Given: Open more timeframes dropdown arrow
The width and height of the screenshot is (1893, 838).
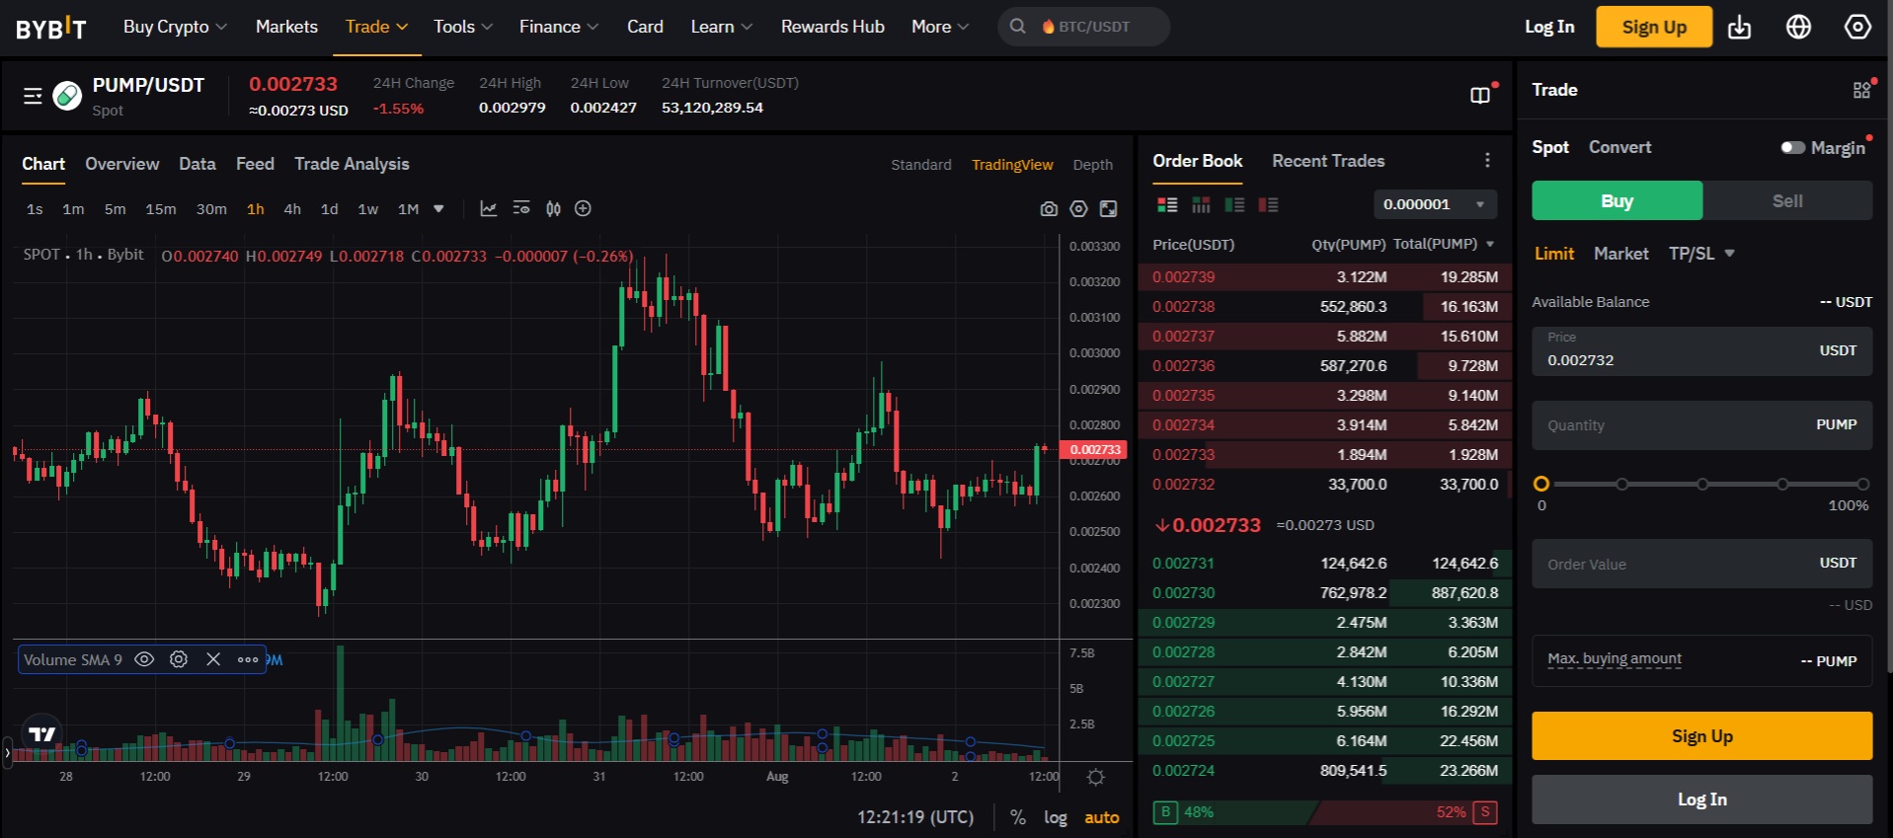Looking at the screenshot, I should pos(438,209).
